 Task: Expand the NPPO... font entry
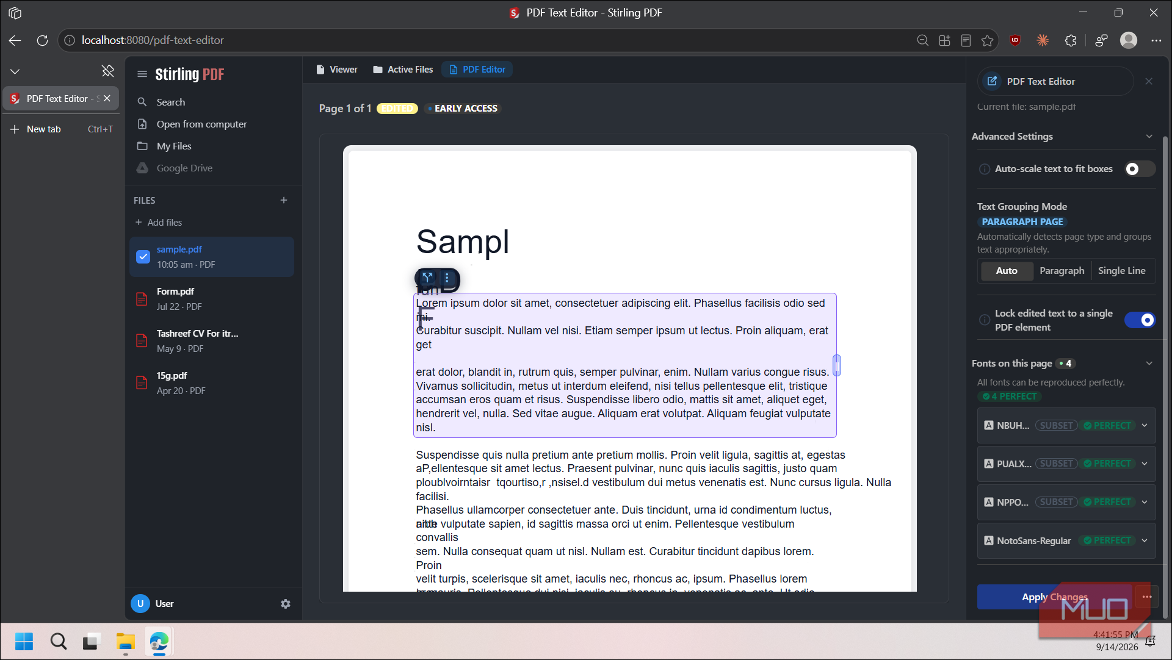coord(1145,503)
